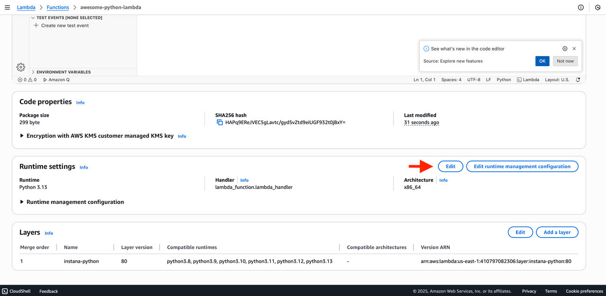The width and height of the screenshot is (606, 296).
Task: Click Edit runtime management configuration button
Action: tap(522, 166)
